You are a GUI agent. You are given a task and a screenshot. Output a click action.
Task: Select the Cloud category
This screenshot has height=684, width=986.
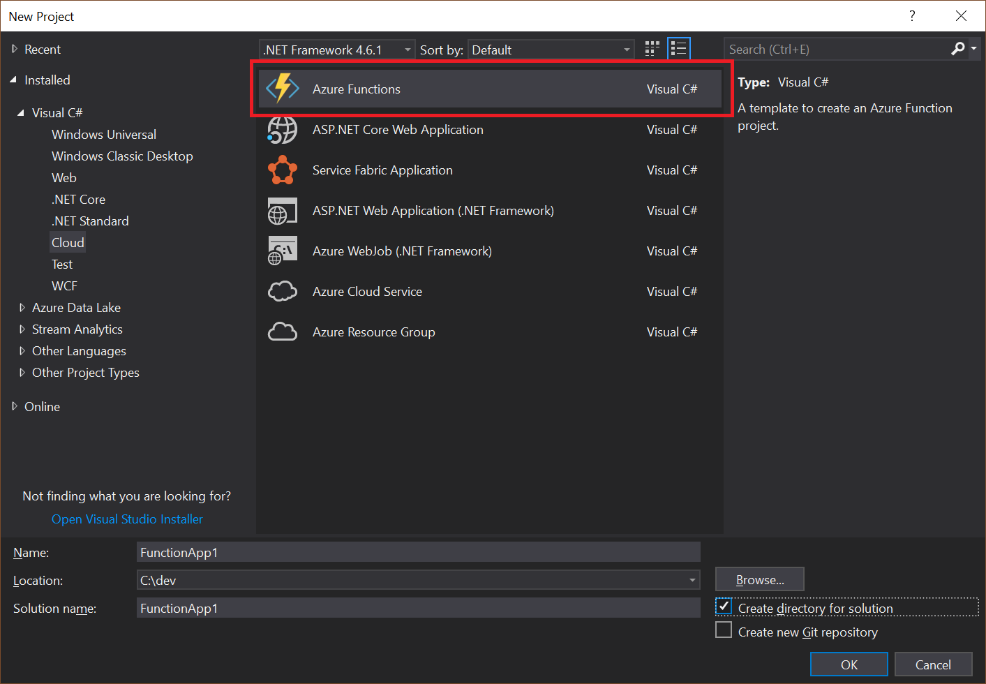[x=68, y=242]
